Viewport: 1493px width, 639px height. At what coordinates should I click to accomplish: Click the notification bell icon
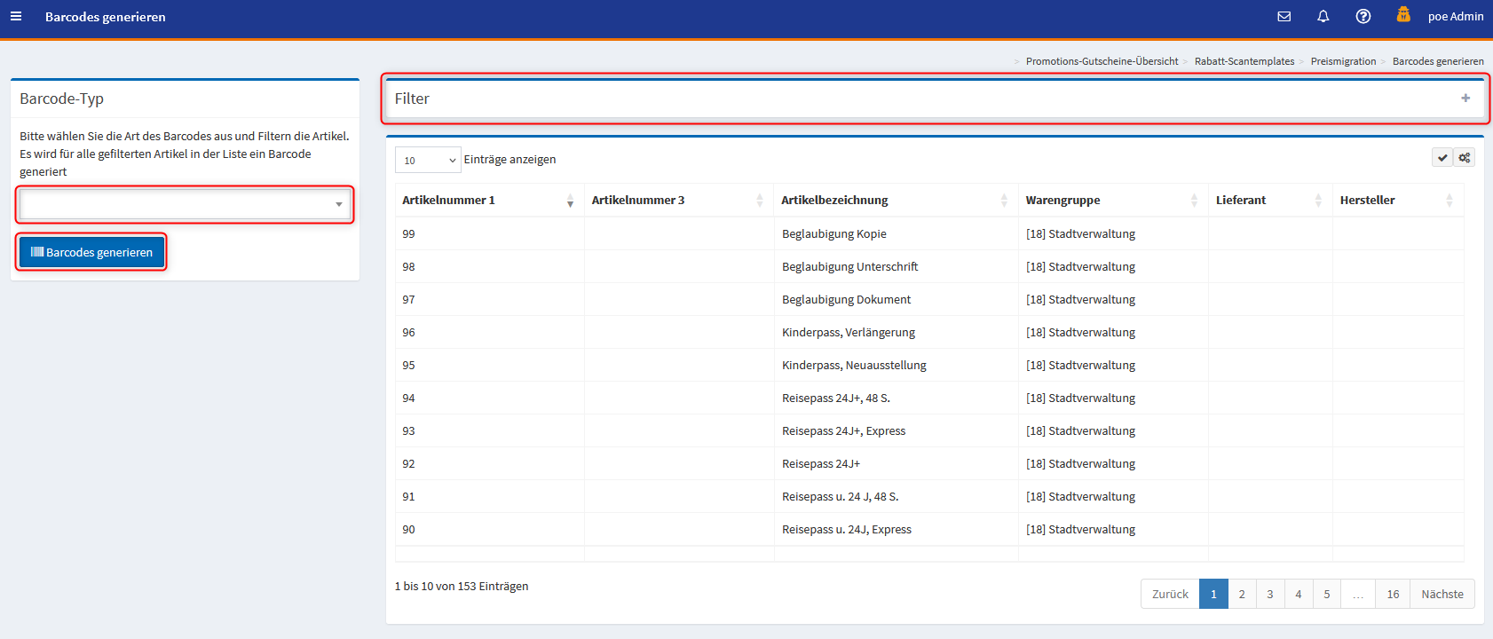[x=1323, y=16]
